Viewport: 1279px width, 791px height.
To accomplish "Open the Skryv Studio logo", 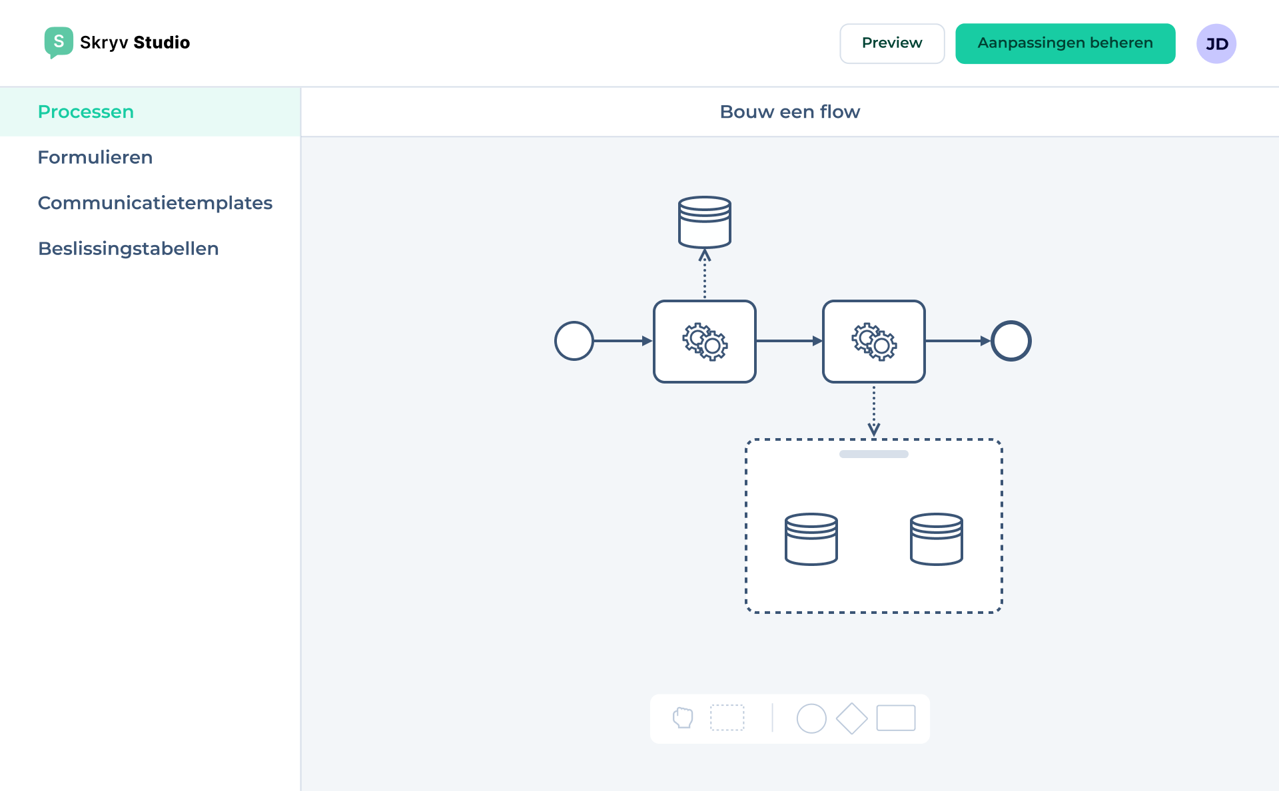I will (x=117, y=43).
